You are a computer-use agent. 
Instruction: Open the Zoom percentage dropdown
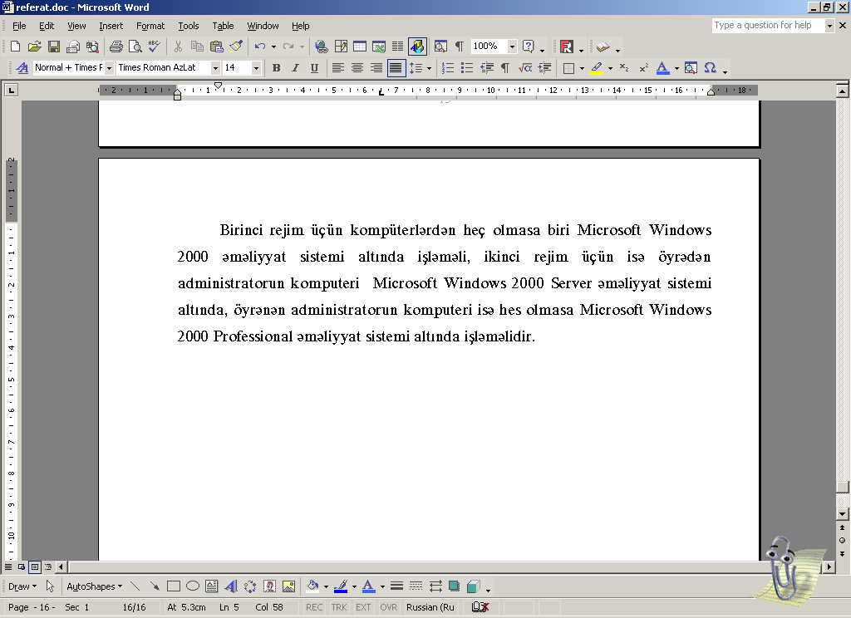click(x=512, y=47)
